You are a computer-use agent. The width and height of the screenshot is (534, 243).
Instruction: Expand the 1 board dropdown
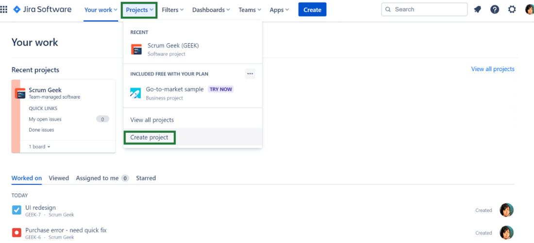coord(39,146)
